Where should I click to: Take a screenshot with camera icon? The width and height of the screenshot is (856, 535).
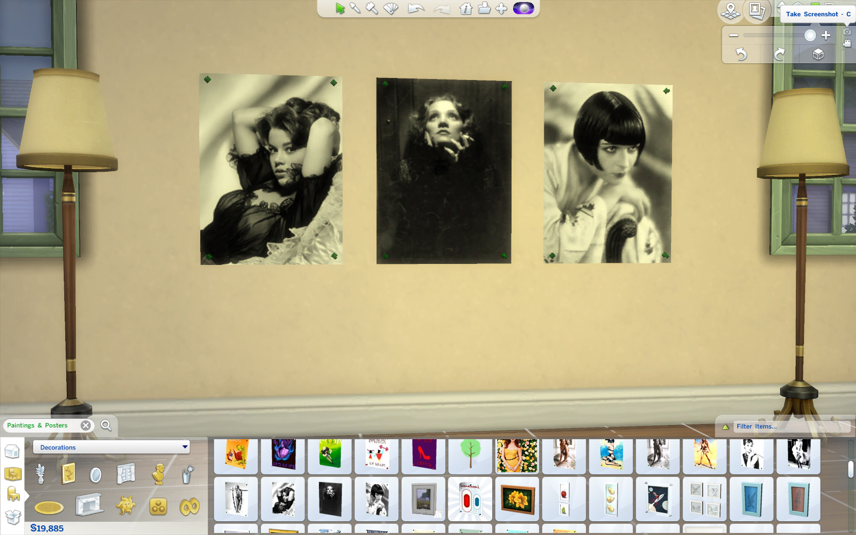pos(847,32)
